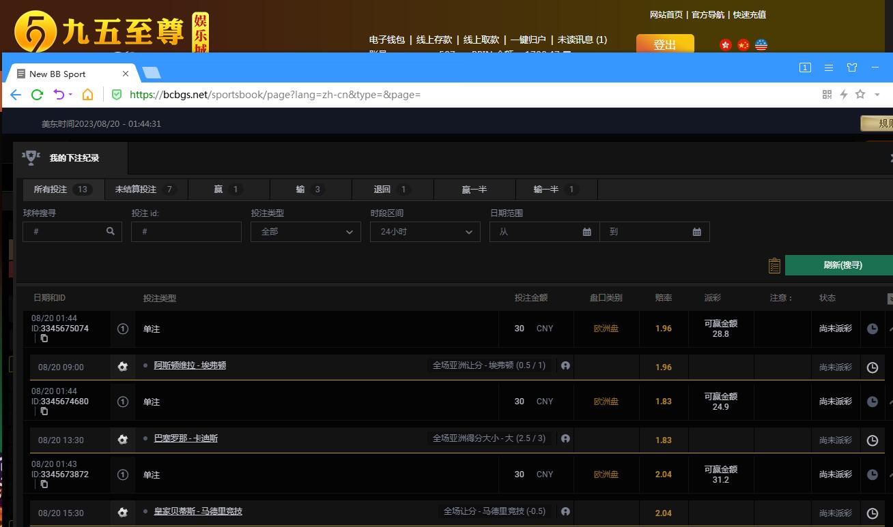Switch to 输一半 tab

(556, 190)
